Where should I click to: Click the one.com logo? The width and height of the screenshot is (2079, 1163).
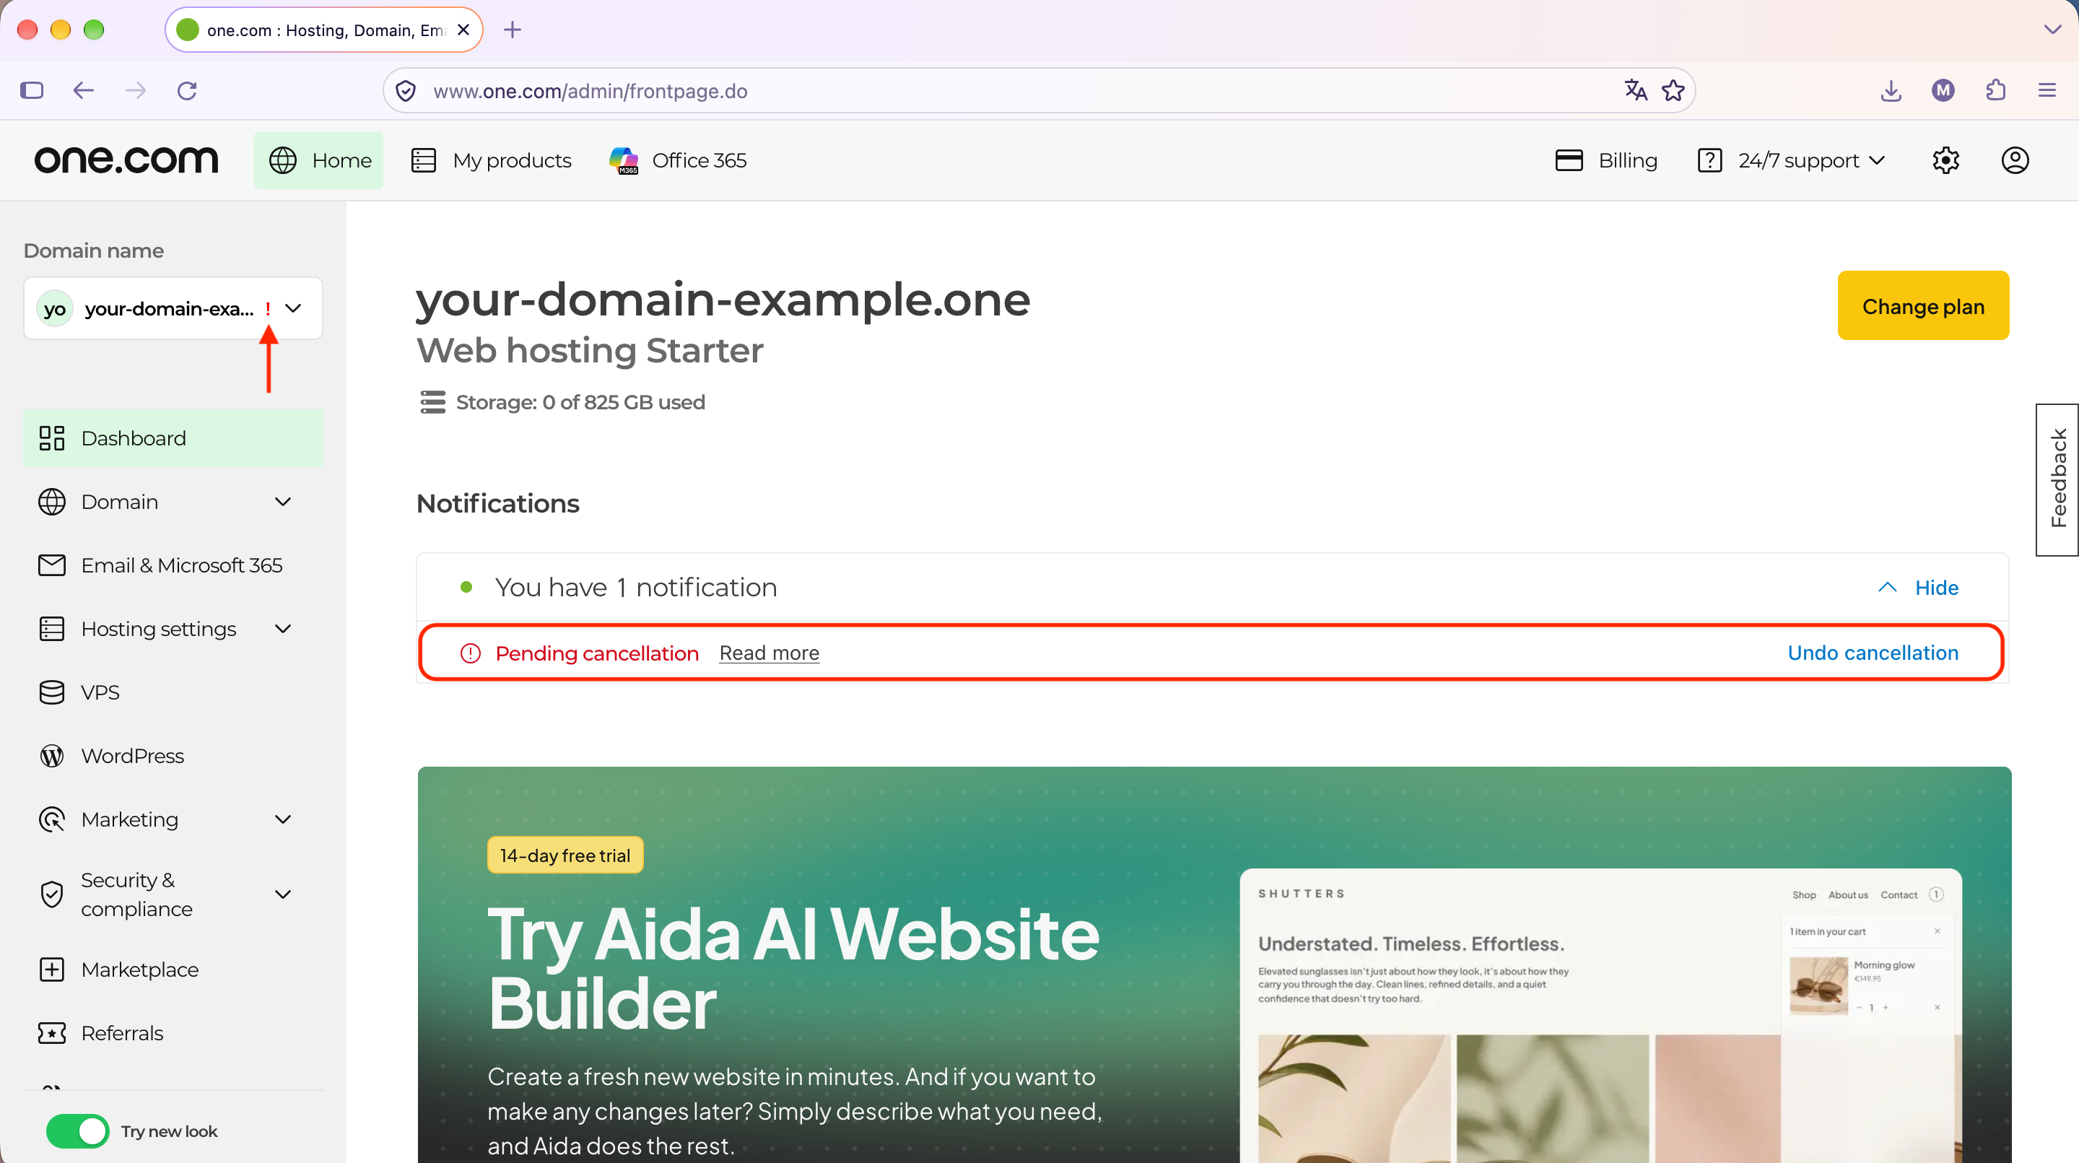tap(127, 160)
